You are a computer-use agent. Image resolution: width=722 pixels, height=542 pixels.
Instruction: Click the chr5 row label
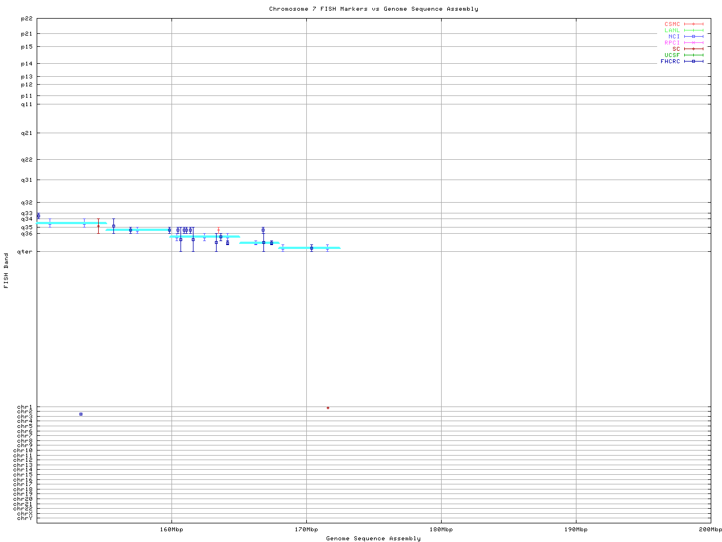point(25,426)
